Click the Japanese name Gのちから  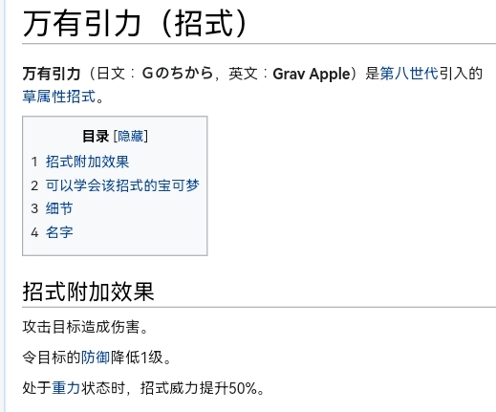178,74
